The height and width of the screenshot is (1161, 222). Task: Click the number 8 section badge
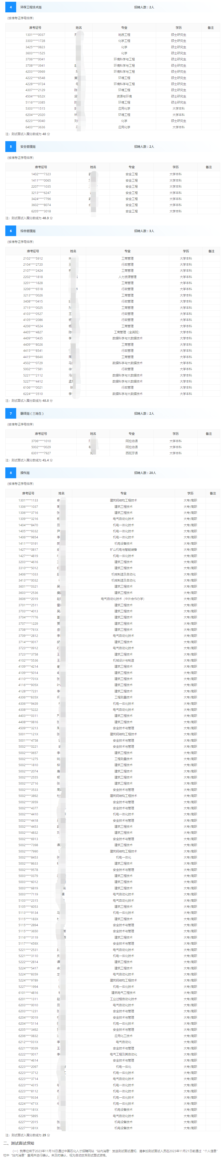click(11, 473)
